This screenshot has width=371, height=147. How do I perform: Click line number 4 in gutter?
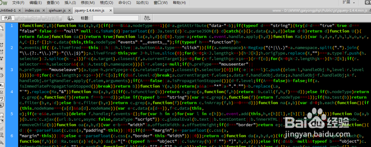(12, 92)
